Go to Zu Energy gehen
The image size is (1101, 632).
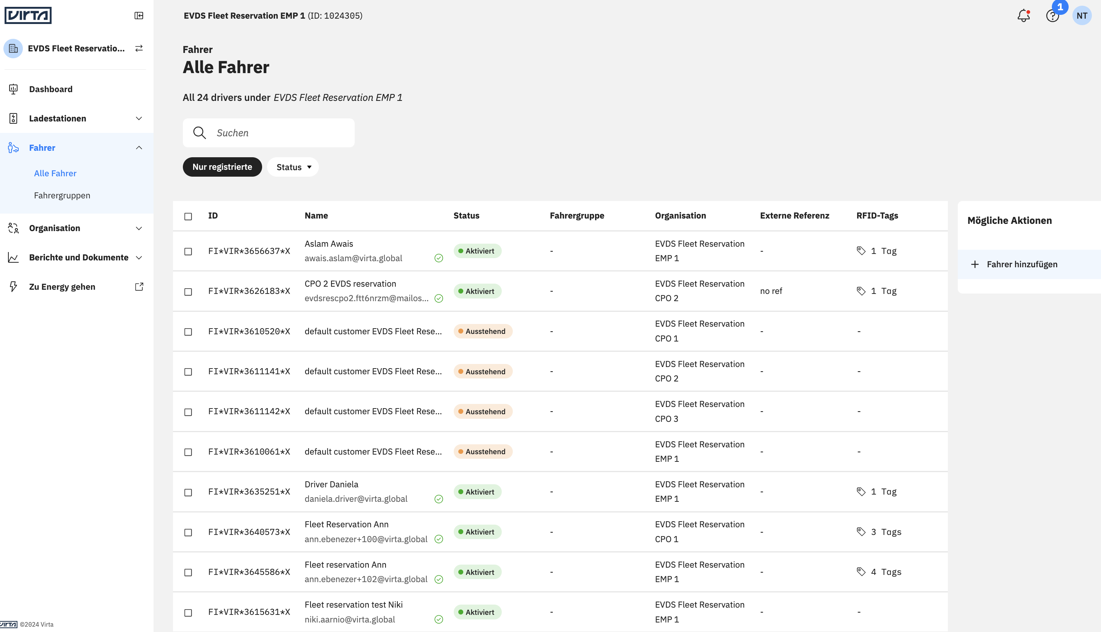click(x=62, y=286)
